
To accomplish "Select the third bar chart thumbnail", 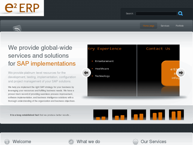I will pos(139,115).
